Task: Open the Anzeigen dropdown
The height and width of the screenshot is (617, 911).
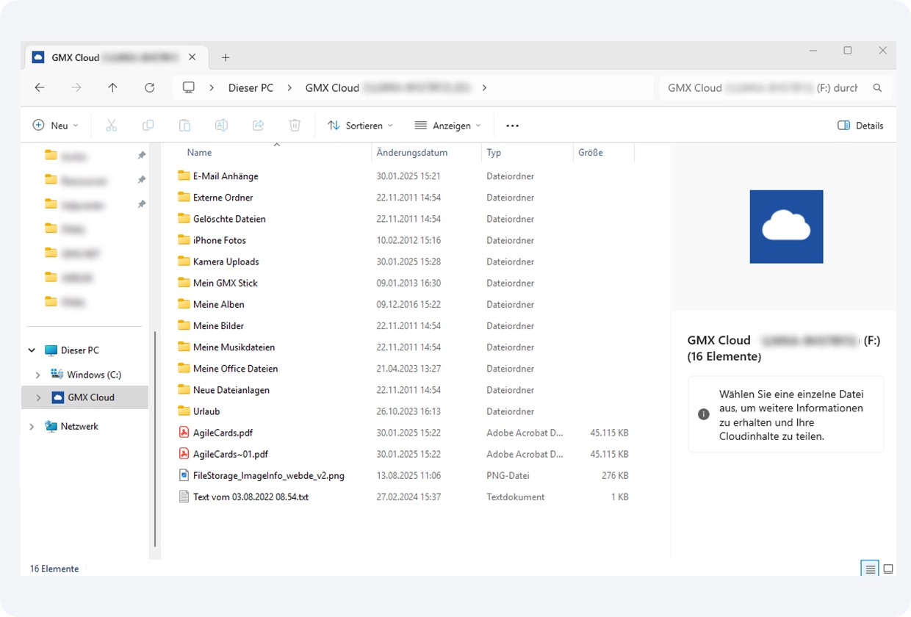Action: point(448,126)
